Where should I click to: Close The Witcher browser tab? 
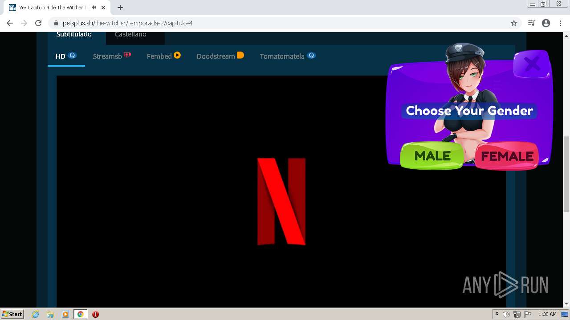pyautogui.click(x=103, y=8)
